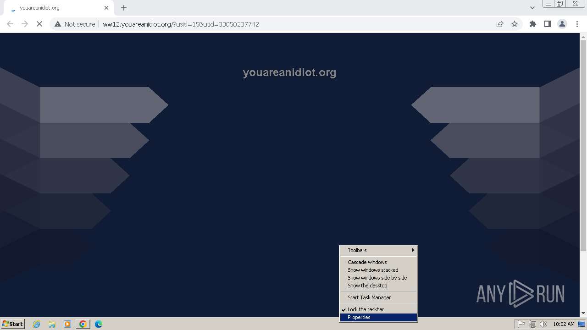This screenshot has width=587, height=330.
Task: Show the clock reading 10:02 AM
Action: 564,324
